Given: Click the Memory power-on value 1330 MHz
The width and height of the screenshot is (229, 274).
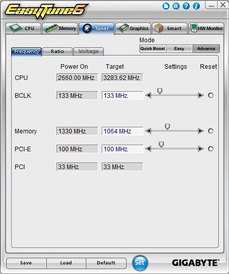Looking at the screenshot, I should pos(77,131).
